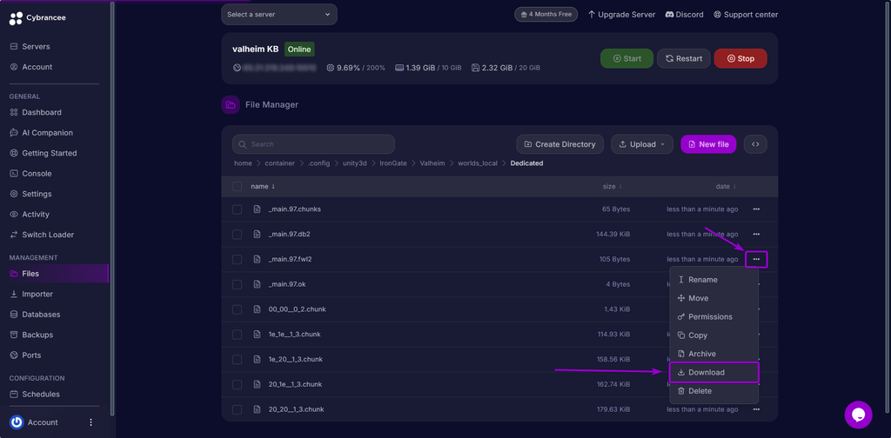Choose Permissions in the context menu

click(x=713, y=316)
